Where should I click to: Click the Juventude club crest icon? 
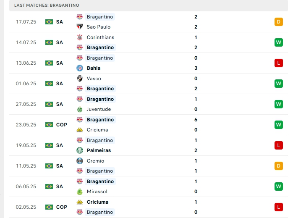[x=80, y=109]
